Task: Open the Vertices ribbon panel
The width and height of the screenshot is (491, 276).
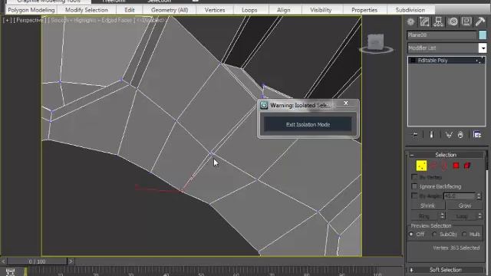Action: [x=215, y=10]
